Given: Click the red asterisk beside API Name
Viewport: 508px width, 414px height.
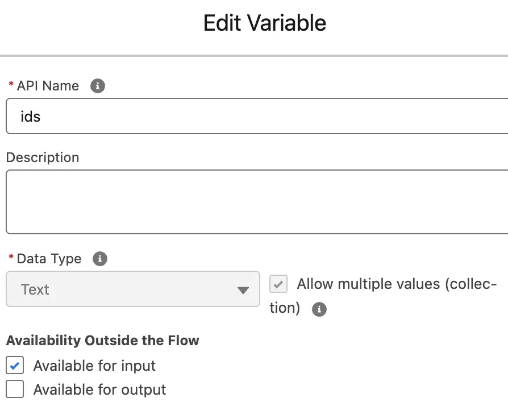Looking at the screenshot, I should coord(11,85).
